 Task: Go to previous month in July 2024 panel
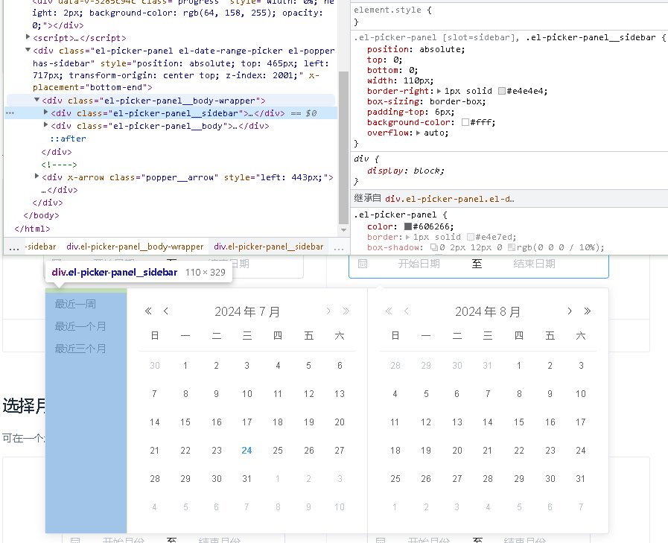point(166,311)
